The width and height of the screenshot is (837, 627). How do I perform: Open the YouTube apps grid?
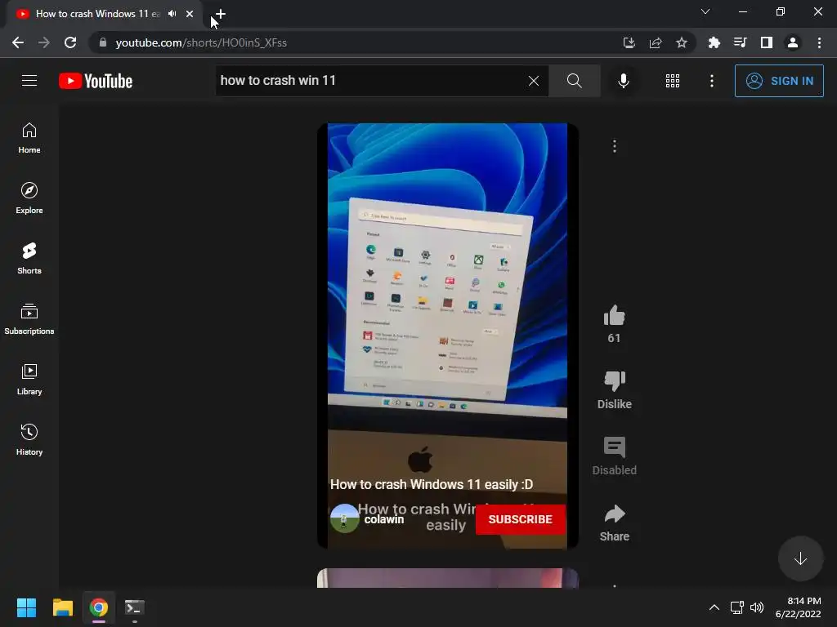[673, 81]
